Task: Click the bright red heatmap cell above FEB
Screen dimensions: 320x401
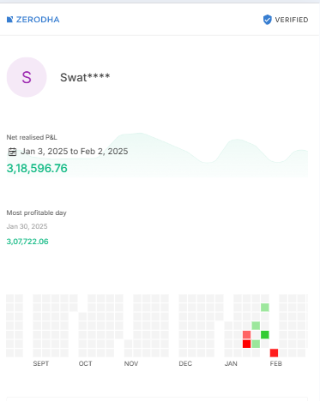Action: [274, 353]
